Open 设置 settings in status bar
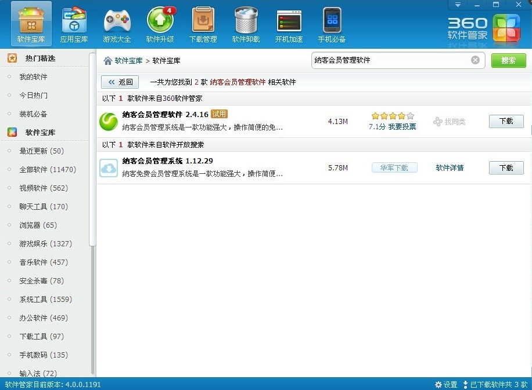The width and height of the screenshot is (532, 390). tap(446, 385)
